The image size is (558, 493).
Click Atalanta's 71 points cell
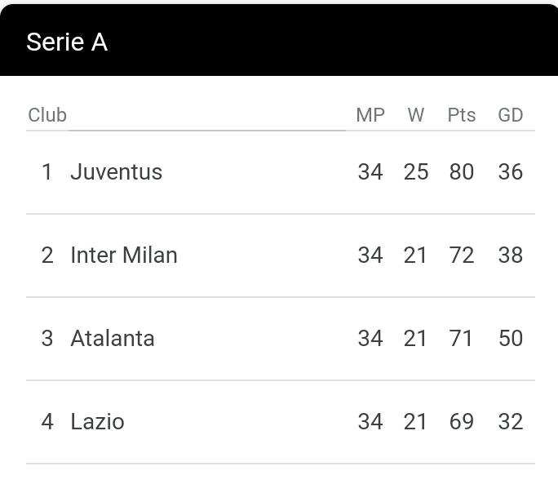pyautogui.click(x=461, y=338)
